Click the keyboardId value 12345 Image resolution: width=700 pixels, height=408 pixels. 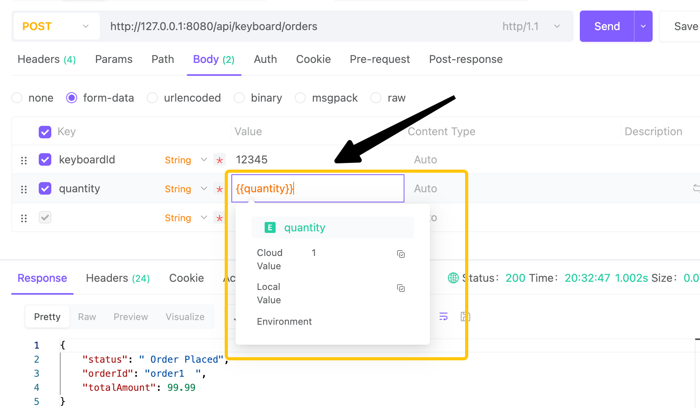(x=252, y=159)
